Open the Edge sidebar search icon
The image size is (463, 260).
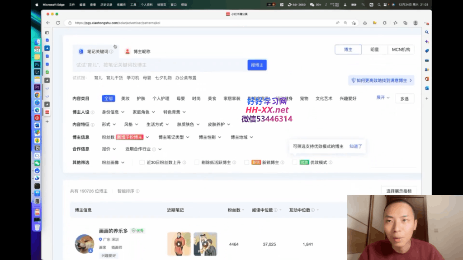(x=427, y=32)
